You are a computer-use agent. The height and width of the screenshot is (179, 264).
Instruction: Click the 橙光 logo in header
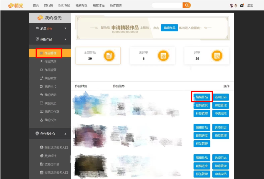[16, 5]
